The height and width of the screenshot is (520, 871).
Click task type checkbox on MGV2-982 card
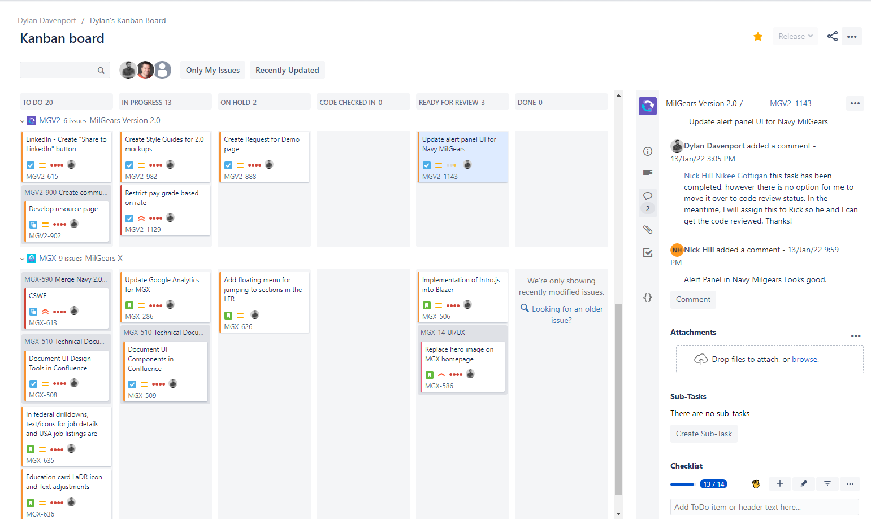(129, 165)
